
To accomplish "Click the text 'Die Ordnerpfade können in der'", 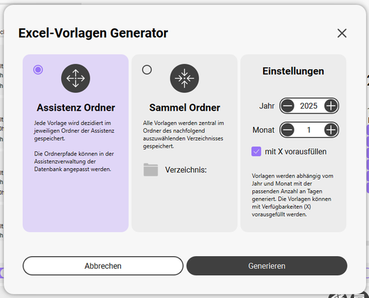I will 74,154.
